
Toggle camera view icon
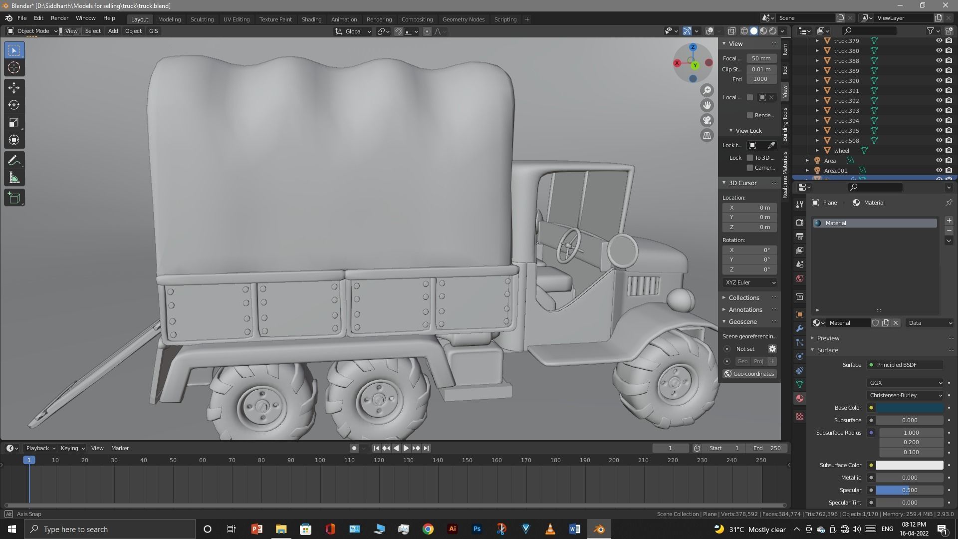point(707,120)
